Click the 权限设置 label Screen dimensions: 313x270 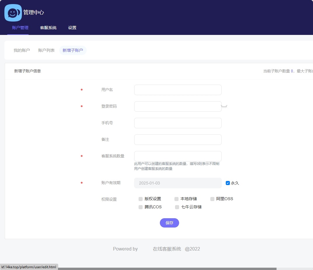109,199
